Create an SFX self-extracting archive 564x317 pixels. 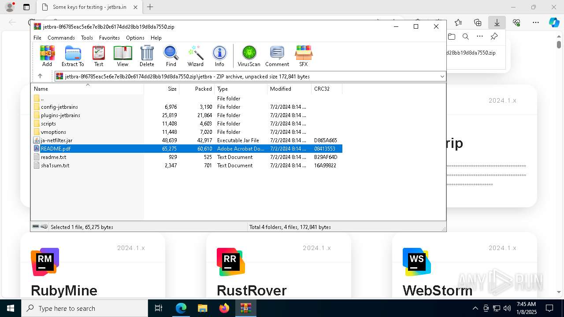(304, 56)
